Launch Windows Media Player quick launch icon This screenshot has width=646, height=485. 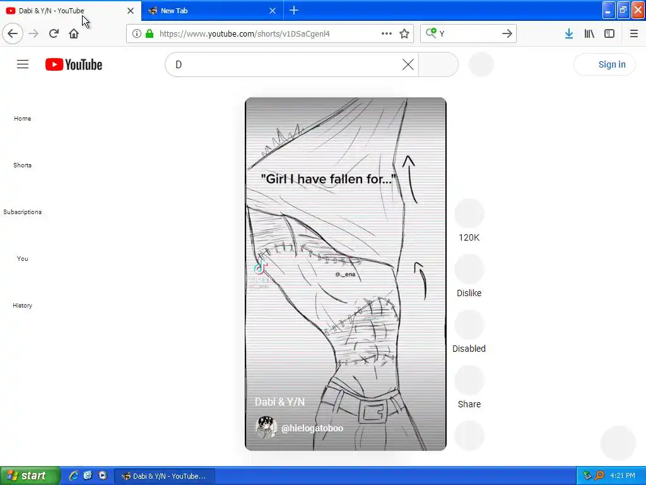103,476
